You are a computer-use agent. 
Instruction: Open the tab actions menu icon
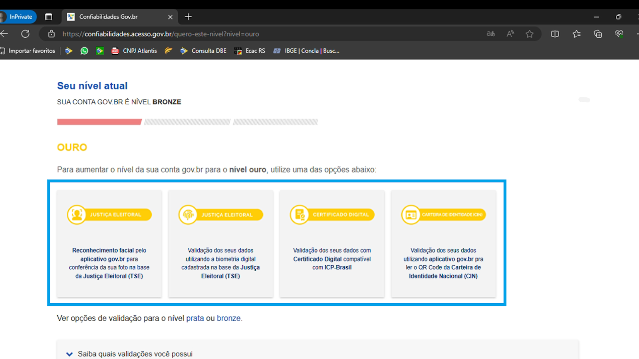coord(49,17)
